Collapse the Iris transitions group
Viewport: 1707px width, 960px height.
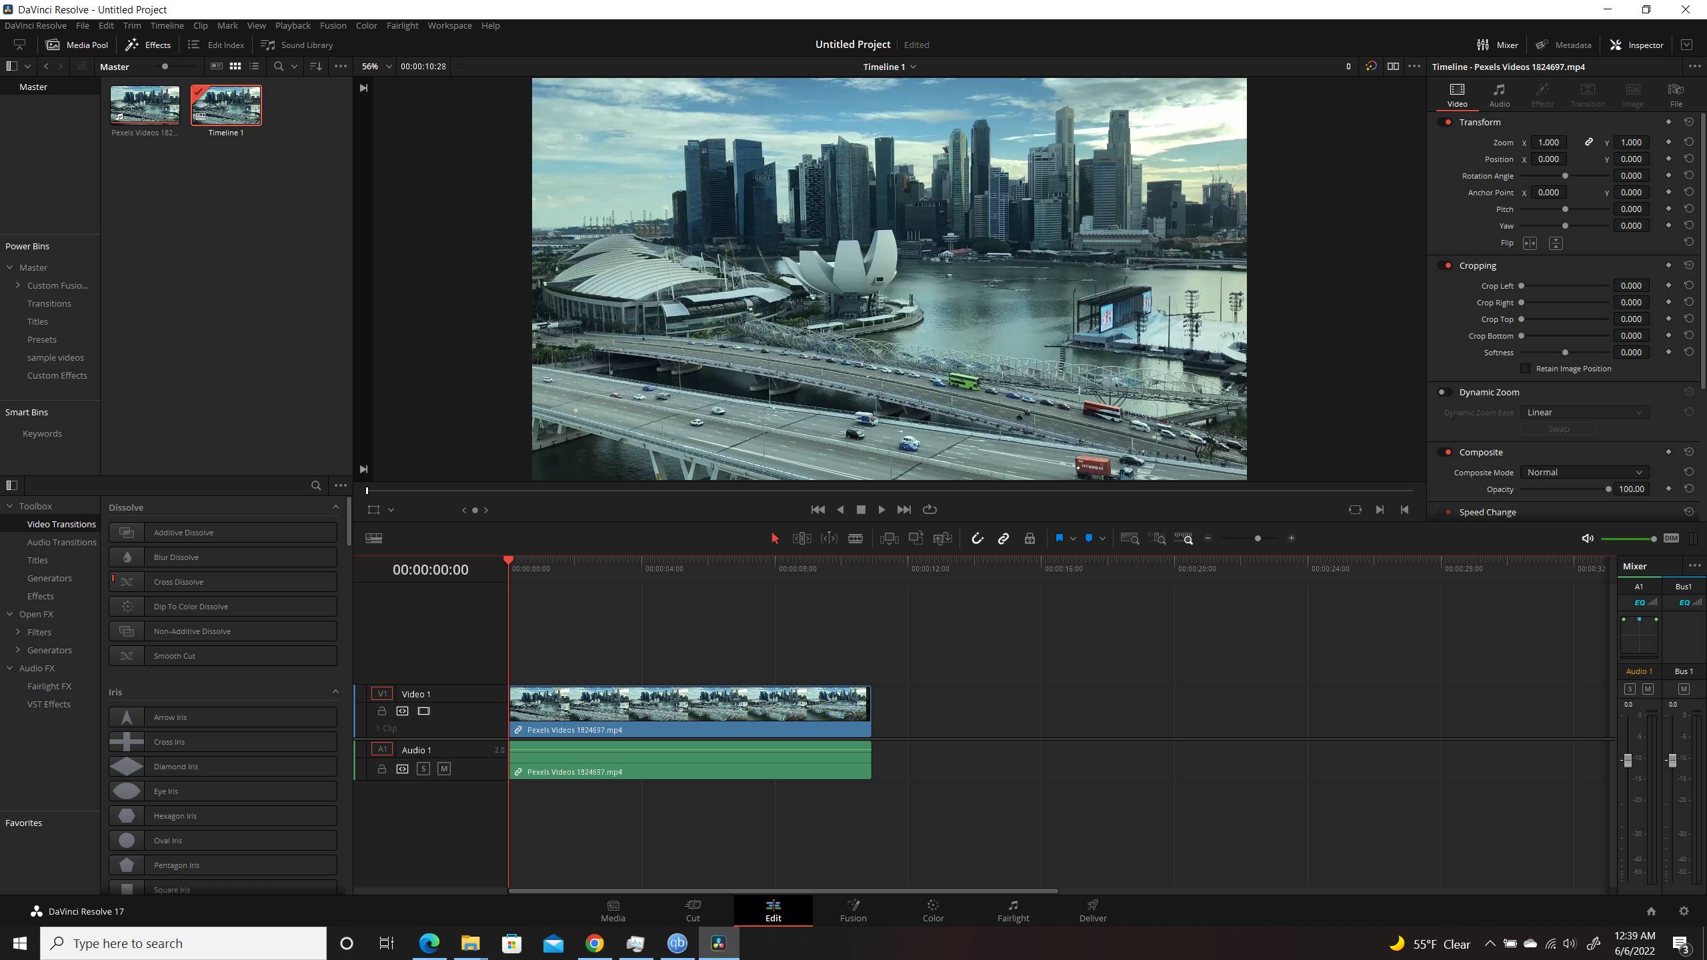[x=335, y=692]
